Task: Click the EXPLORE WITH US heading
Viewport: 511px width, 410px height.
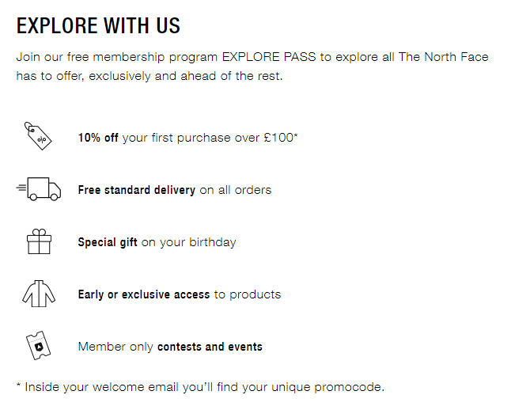Action: (x=98, y=25)
